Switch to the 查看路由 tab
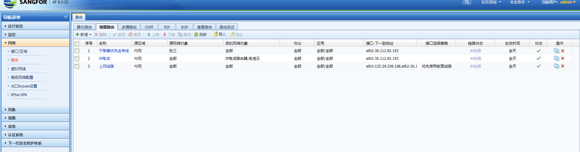The width and height of the screenshot is (580, 152). [x=205, y=27]
